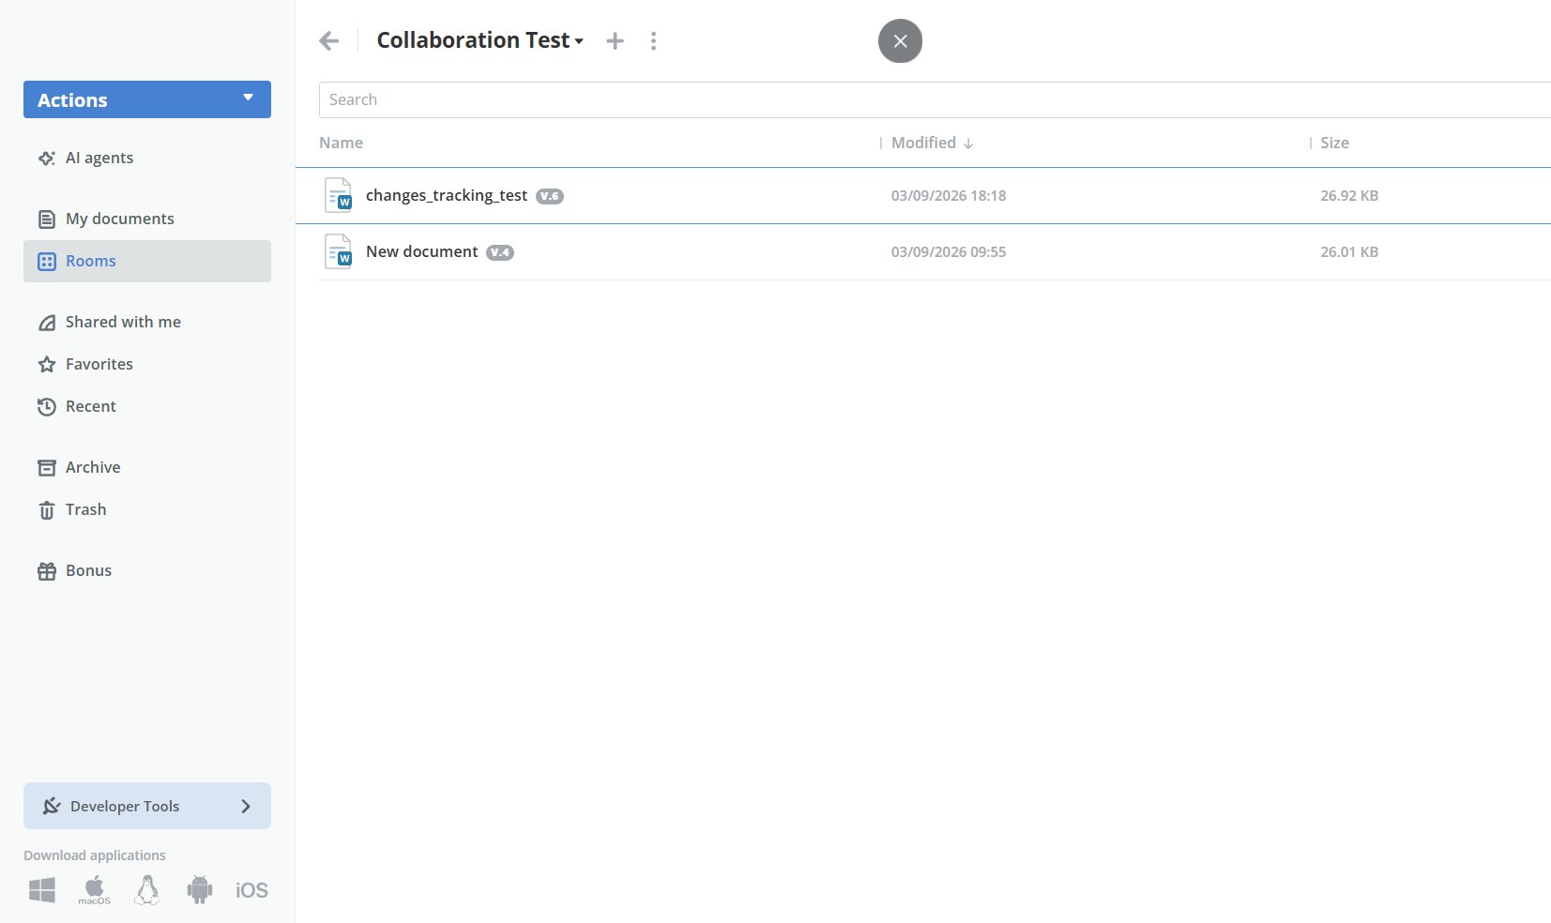Viewport: 1551px width, 923px height.
Task: Click the round gray close button
Action: coord(900,41)
